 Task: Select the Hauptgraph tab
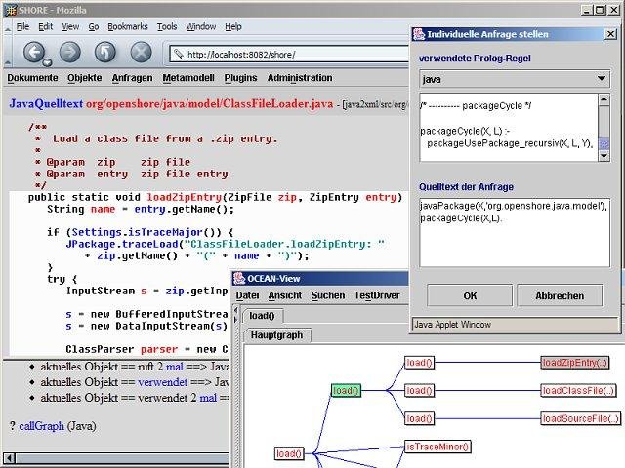[x=276, y=335]
